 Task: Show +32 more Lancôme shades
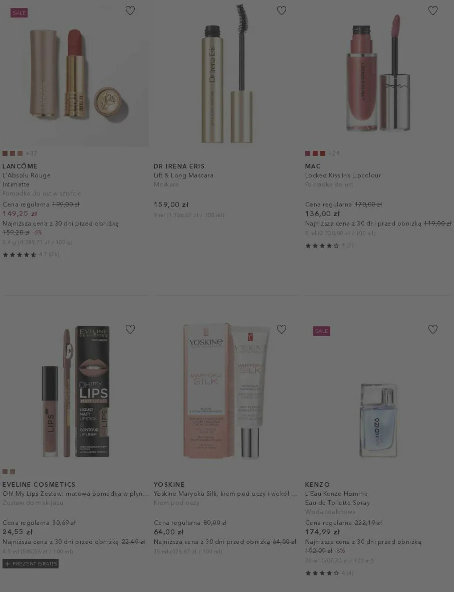[32, 153]
